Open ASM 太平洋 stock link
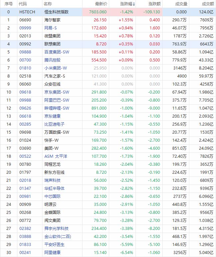The image size is (216, 257). [x=56, y=156]
